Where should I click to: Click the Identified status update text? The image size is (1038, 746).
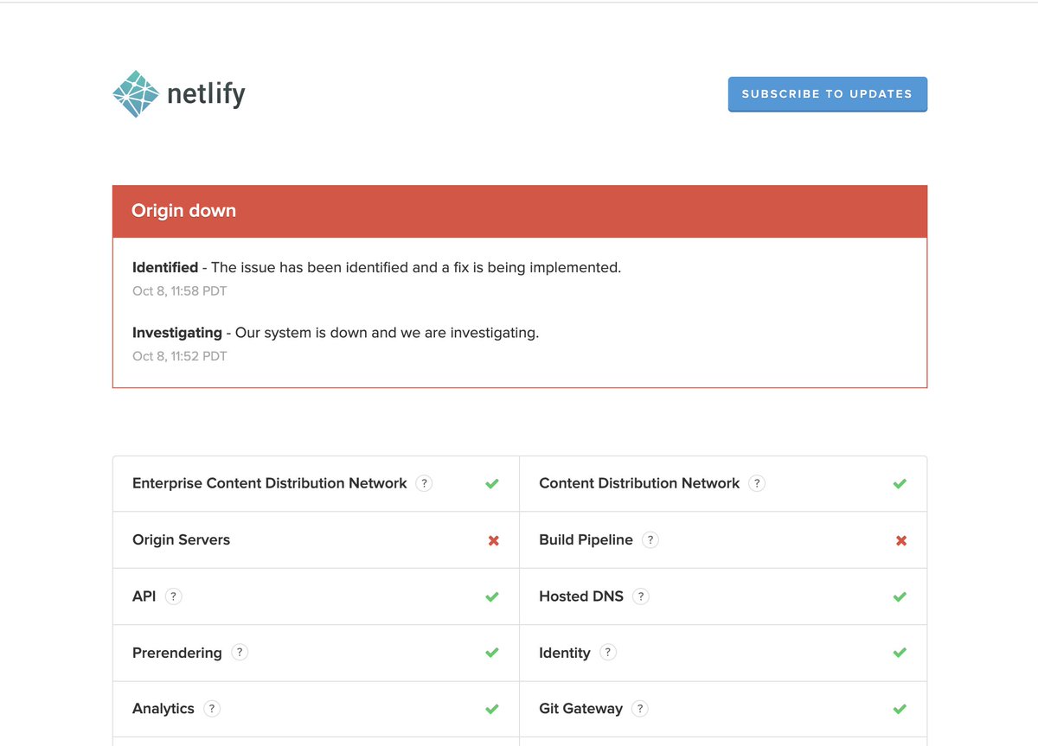click(x=376, y=268)
